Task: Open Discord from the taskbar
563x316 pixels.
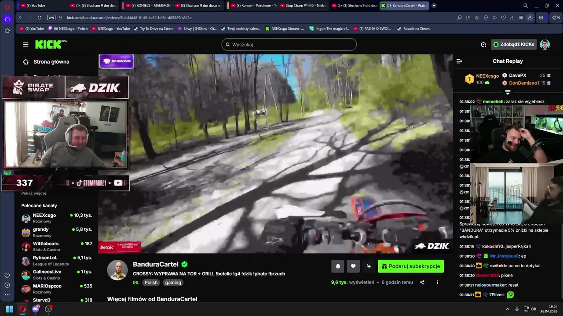Action: 36,309
